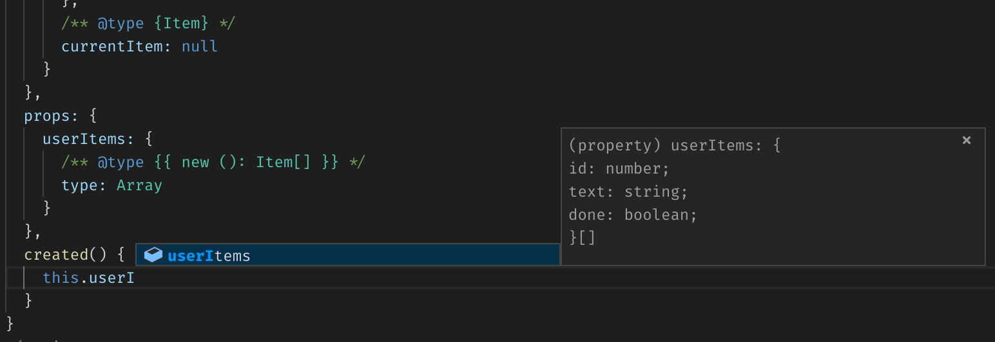Screen dimensions: 995x342
Task: Click the @type {Item} JSDoc comment
Action: (x=148, y=23)
